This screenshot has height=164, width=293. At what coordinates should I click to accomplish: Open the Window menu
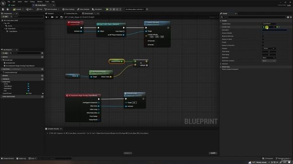[x=40, y=2]
